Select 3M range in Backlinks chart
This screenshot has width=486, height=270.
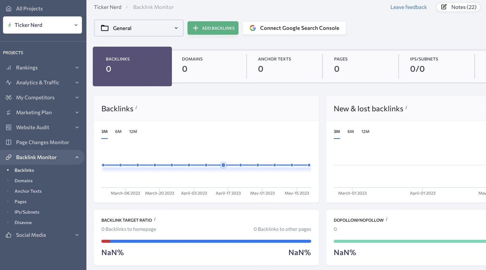pos(104,131)
